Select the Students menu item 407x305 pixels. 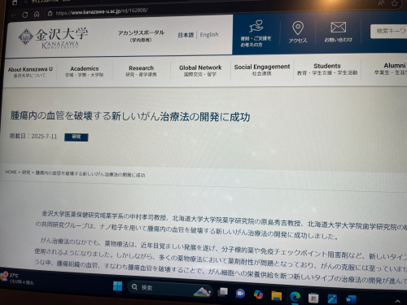tap(327, 69)
